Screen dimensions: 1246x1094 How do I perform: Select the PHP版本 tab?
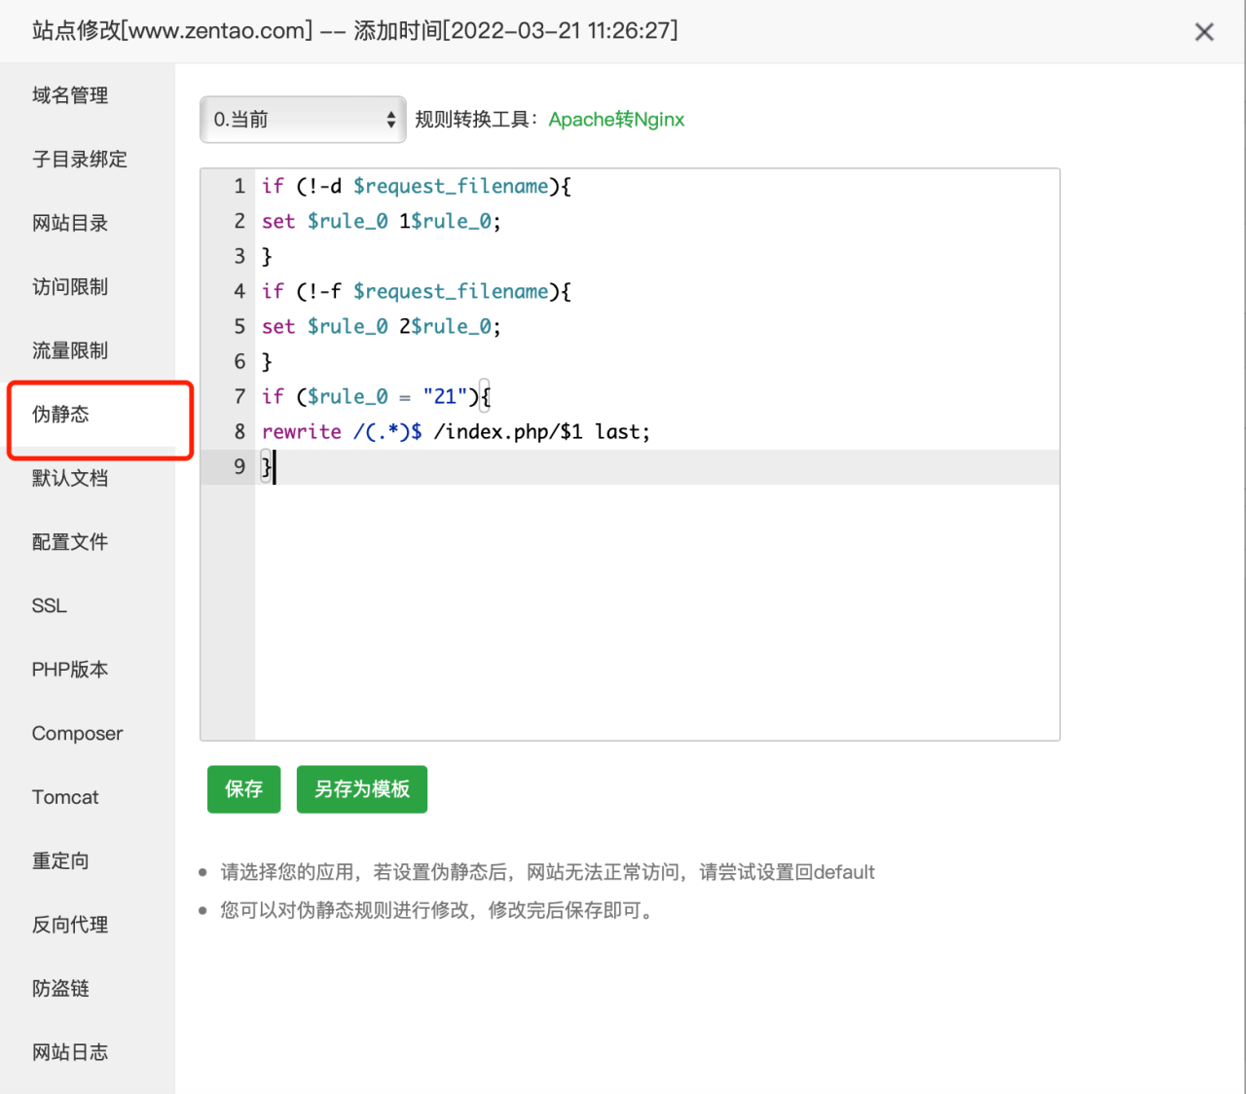(70, 670)
